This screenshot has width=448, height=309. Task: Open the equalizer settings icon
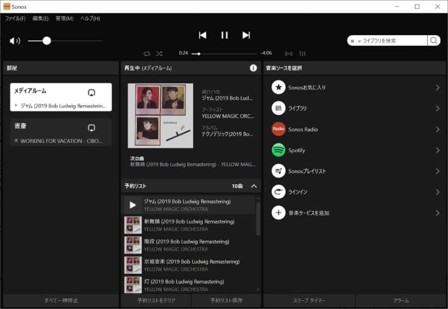pyautogui.click(x=302, y=53)
